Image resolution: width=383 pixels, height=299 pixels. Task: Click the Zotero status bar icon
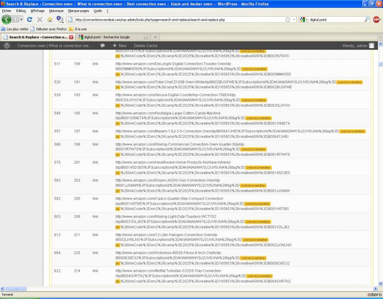[x=374, y=295]
